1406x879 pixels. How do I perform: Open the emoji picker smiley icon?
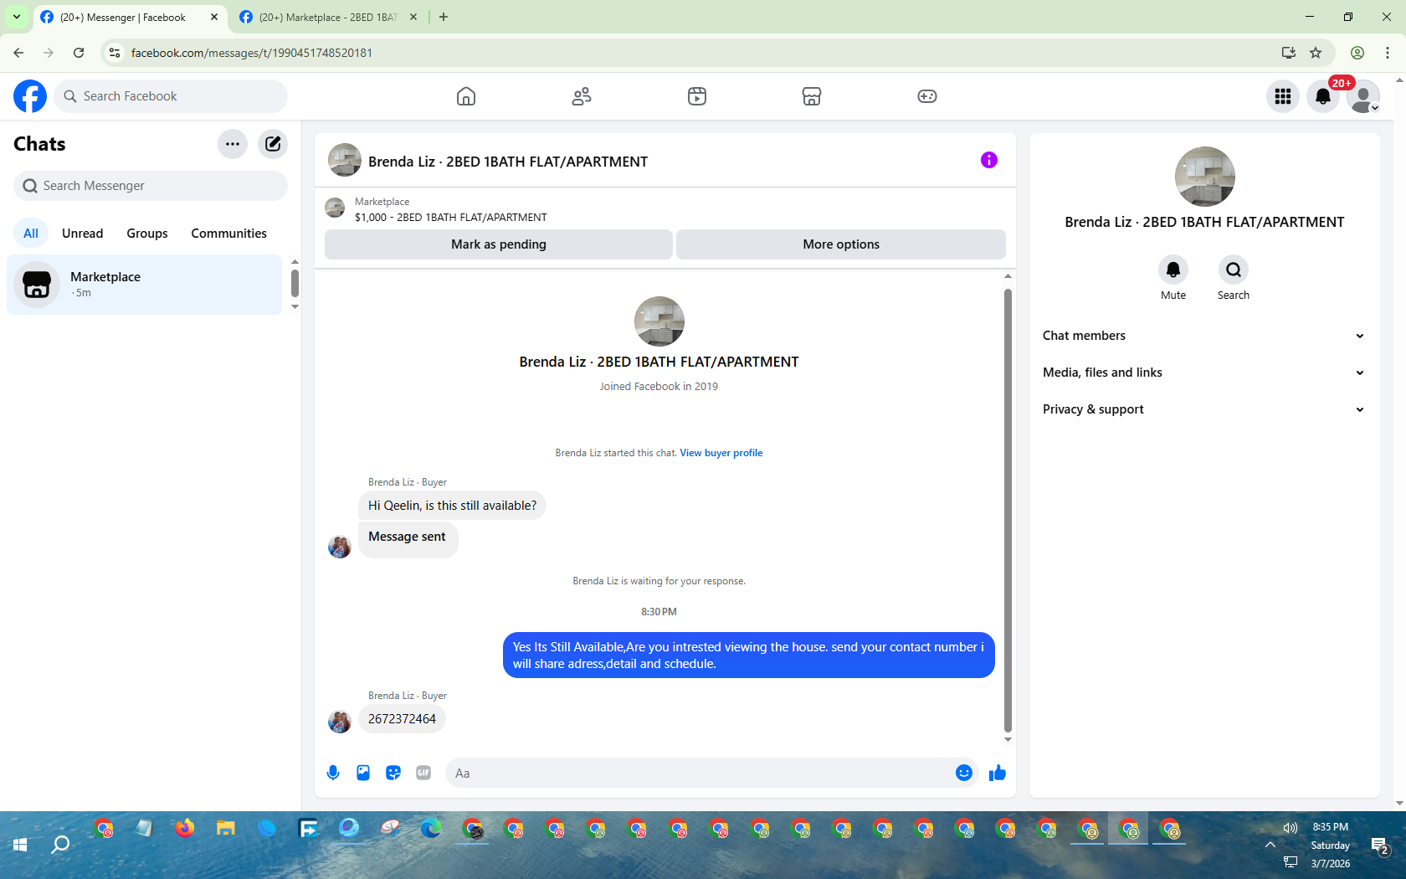(964, 773)
